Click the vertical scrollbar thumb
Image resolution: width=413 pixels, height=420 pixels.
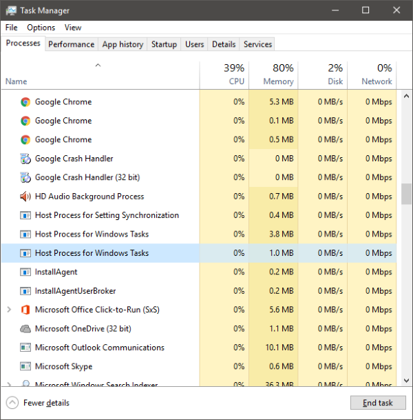(406, 194)
